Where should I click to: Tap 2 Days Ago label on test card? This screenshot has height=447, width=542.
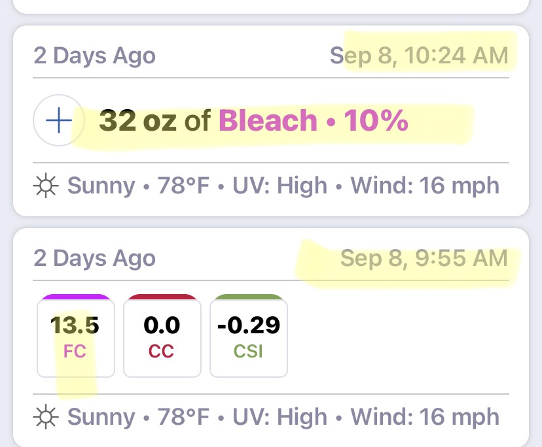(95, 258)
